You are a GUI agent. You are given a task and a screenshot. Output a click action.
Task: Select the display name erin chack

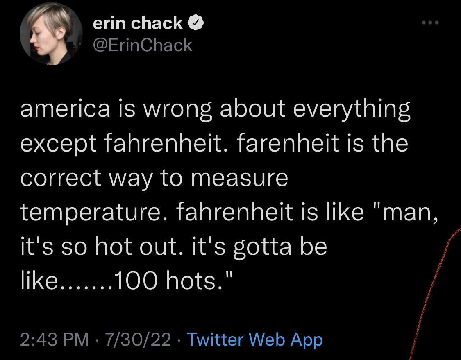tap(137, 23)
